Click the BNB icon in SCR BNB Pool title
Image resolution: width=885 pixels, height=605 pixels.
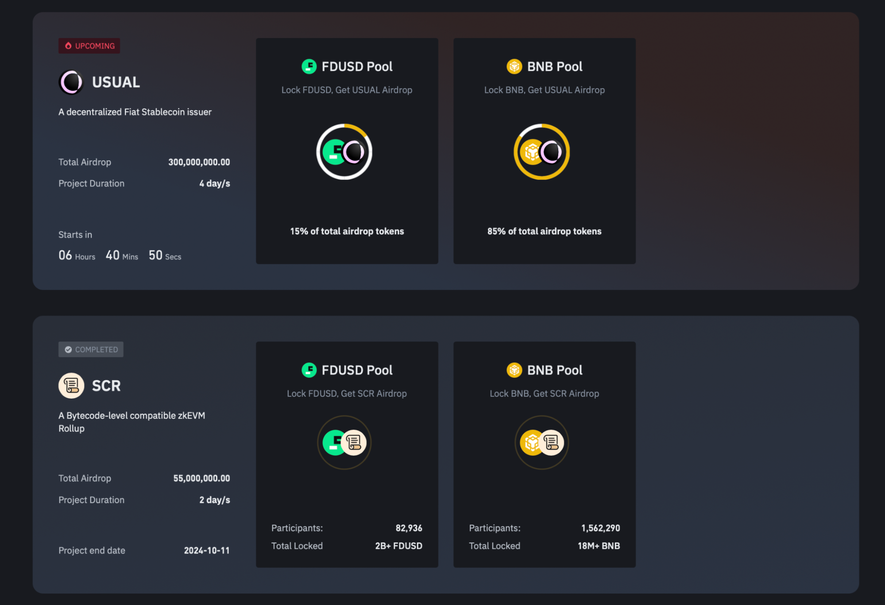pyautogui.click(x=514, y=370)
